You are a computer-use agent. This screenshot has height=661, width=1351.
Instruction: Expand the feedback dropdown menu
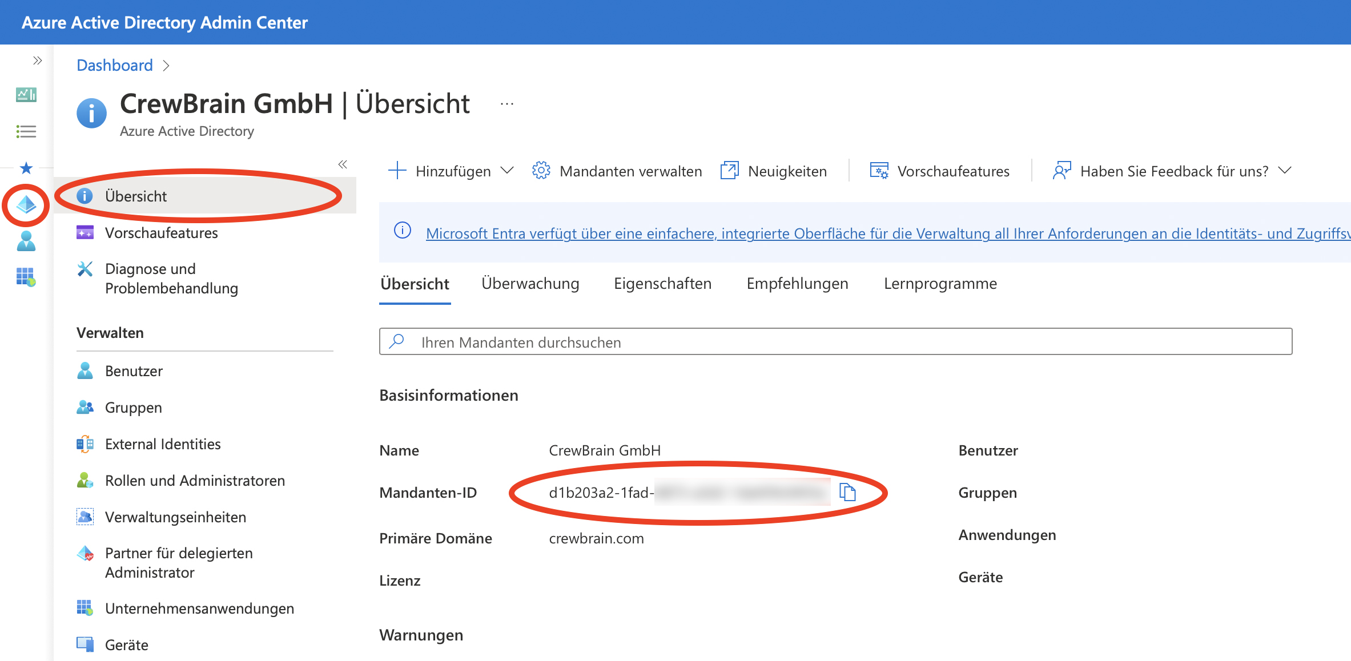tap(1285, 171)
